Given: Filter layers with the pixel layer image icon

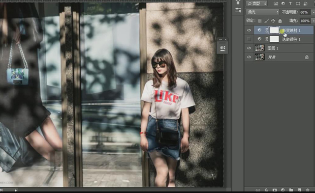Looking at the screenshot, I should click(276, 4).
